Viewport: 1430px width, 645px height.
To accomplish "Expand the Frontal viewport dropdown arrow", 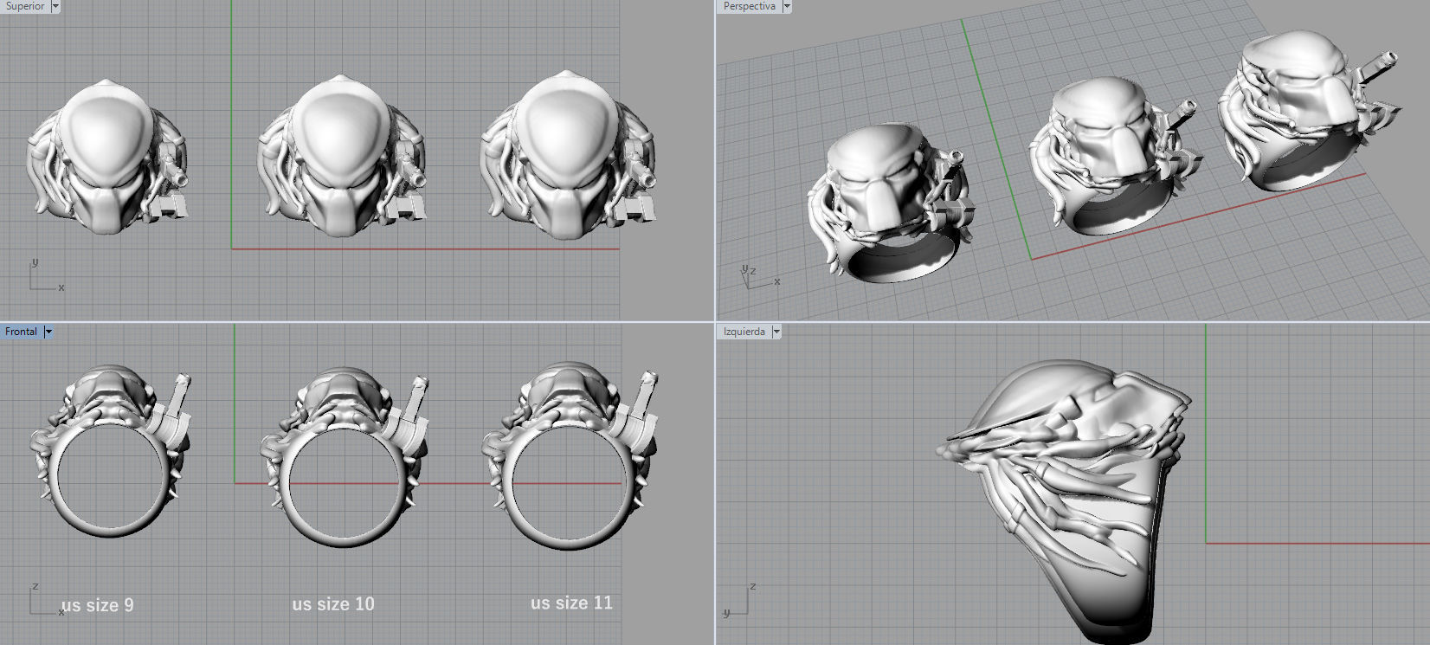I will pos(48,332).
